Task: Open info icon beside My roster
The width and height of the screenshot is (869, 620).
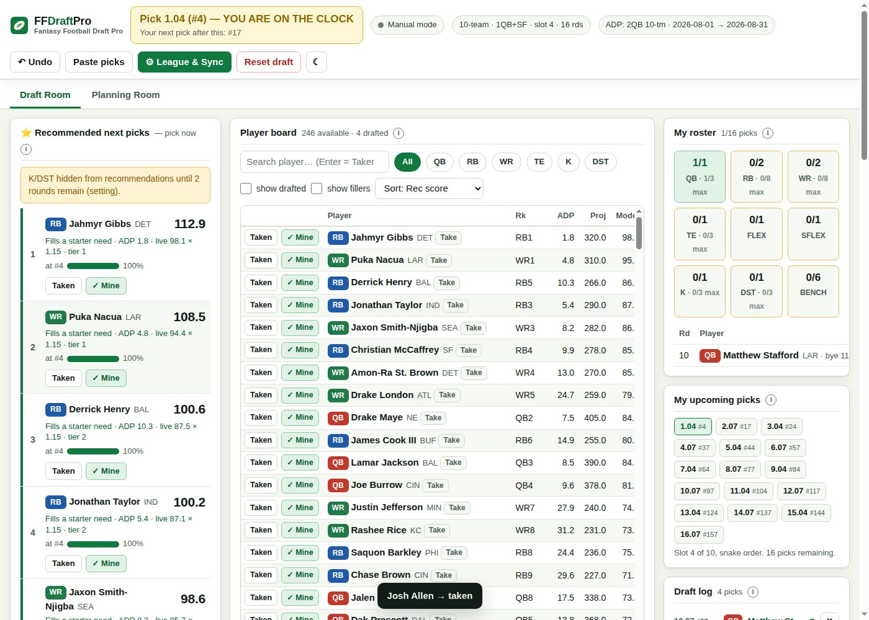Action: [767, 133]
